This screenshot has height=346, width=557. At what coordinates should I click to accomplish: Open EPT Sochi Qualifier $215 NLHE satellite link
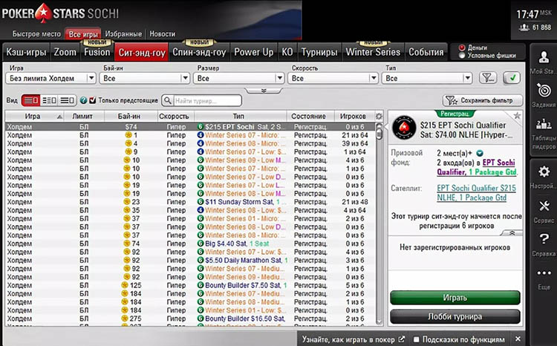pyautogui.click(x=476, y=192)
